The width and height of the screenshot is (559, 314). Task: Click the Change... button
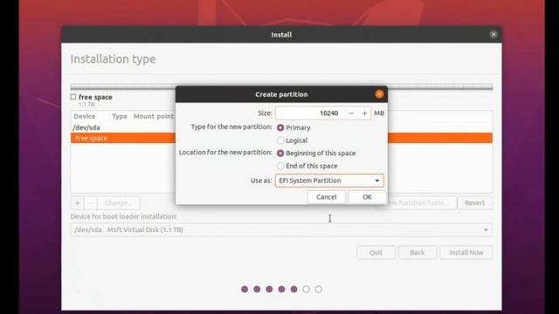click(119, 203)
